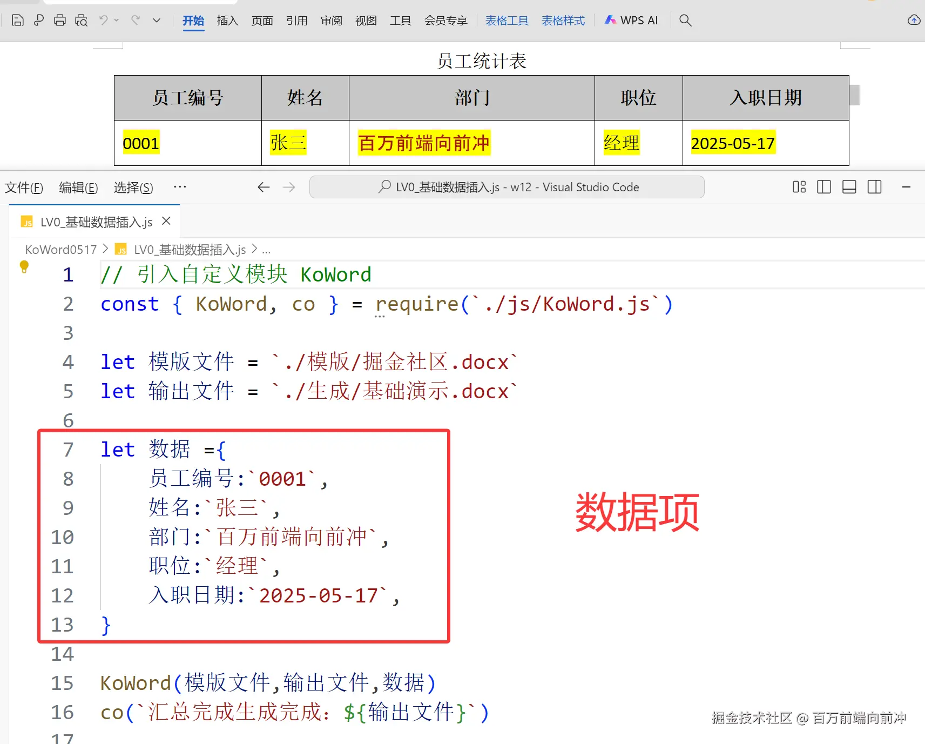Toggle the Secondary Side Bar in VS Code
Image resolution: width=925 pixels, height=744 pixels.
[x=874, y=187]
